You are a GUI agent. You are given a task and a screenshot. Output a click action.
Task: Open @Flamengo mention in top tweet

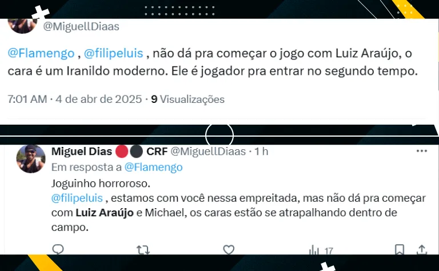click(x=41, y=53)
